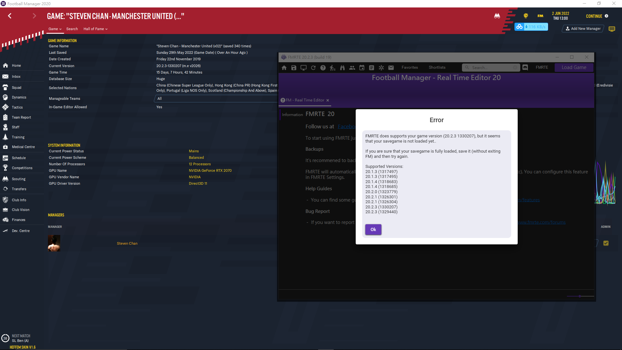
Task: Click the Continue button
Action: [597, 16]
